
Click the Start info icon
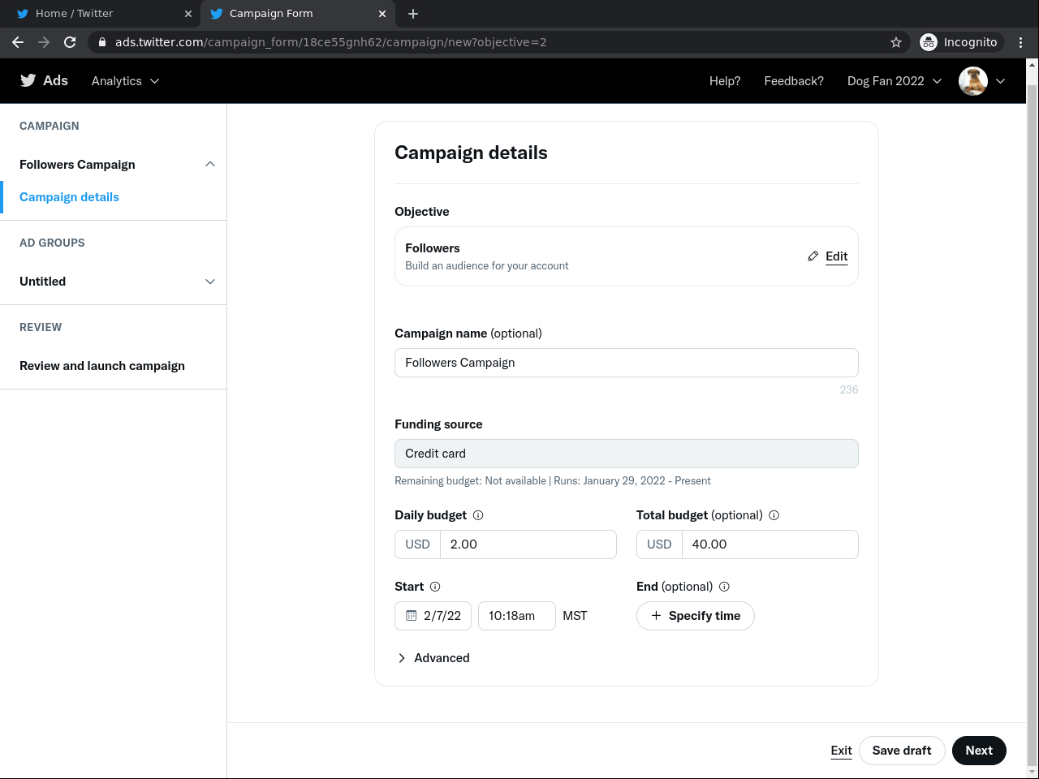coord(435,587)
